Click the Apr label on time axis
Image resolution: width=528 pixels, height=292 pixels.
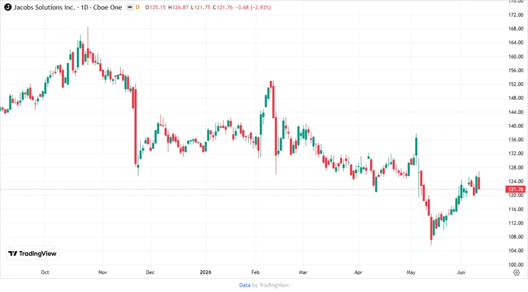(x=358, y=273)
